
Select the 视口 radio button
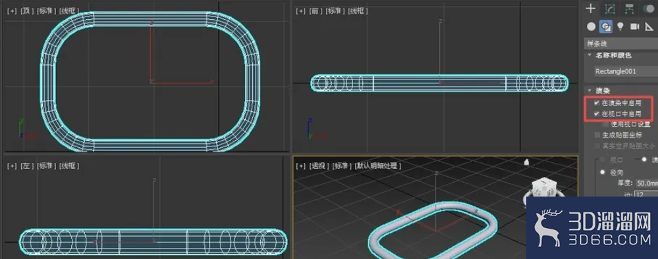click(x=603, y=160)
